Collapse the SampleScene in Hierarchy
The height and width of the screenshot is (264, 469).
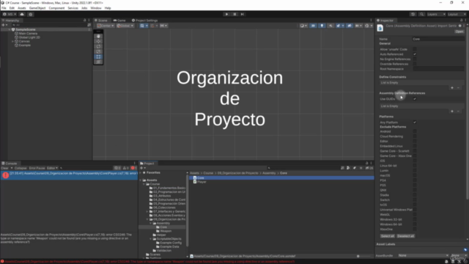point(10,29)
